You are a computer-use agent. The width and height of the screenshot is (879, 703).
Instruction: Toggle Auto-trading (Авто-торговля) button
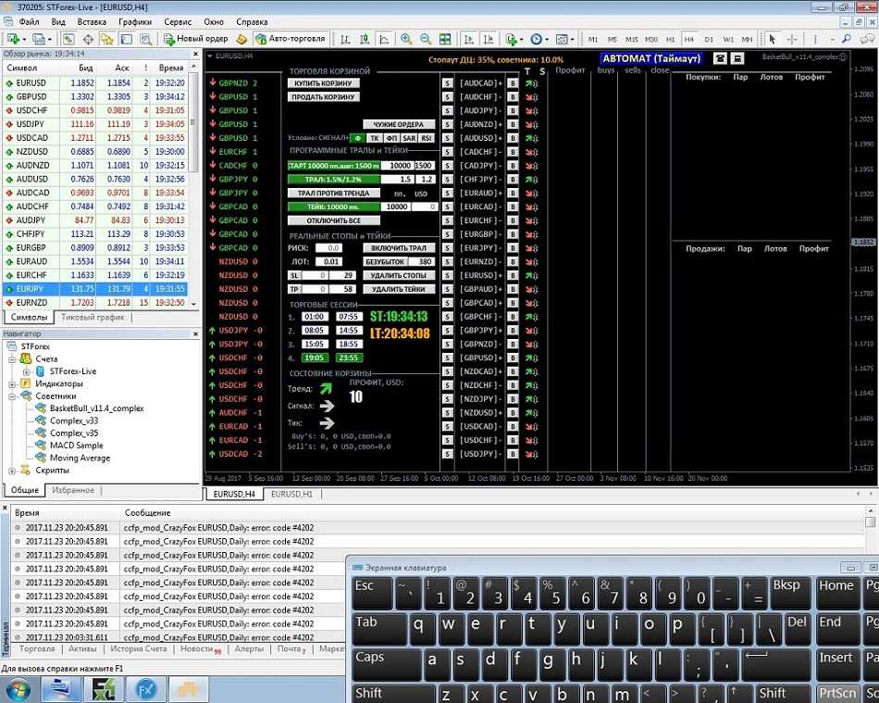tap(290, 39)
